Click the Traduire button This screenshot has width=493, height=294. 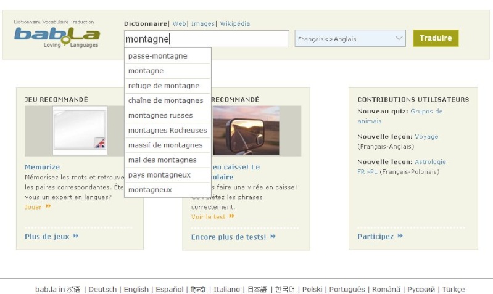point(436,38)
